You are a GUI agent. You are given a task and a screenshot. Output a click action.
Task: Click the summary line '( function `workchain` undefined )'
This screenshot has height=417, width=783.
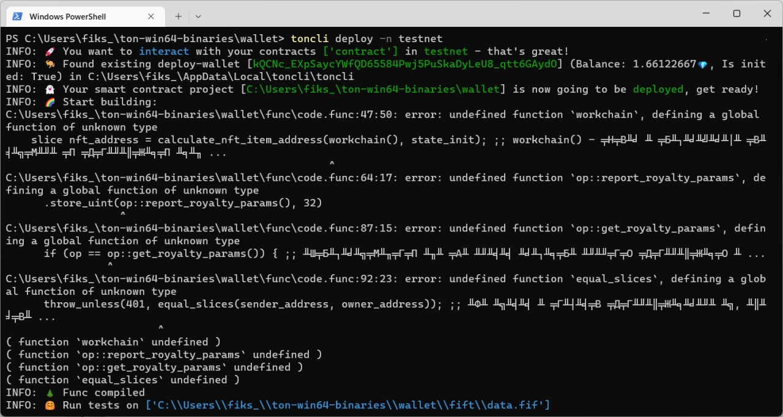(113, 342)
